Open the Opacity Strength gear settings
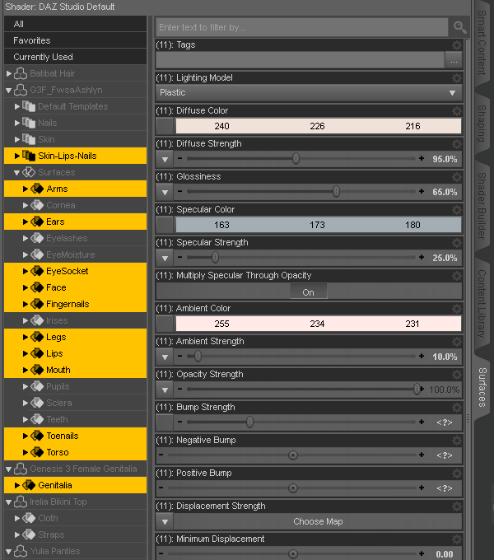This screenshot has width=494, height=560. 456,375
